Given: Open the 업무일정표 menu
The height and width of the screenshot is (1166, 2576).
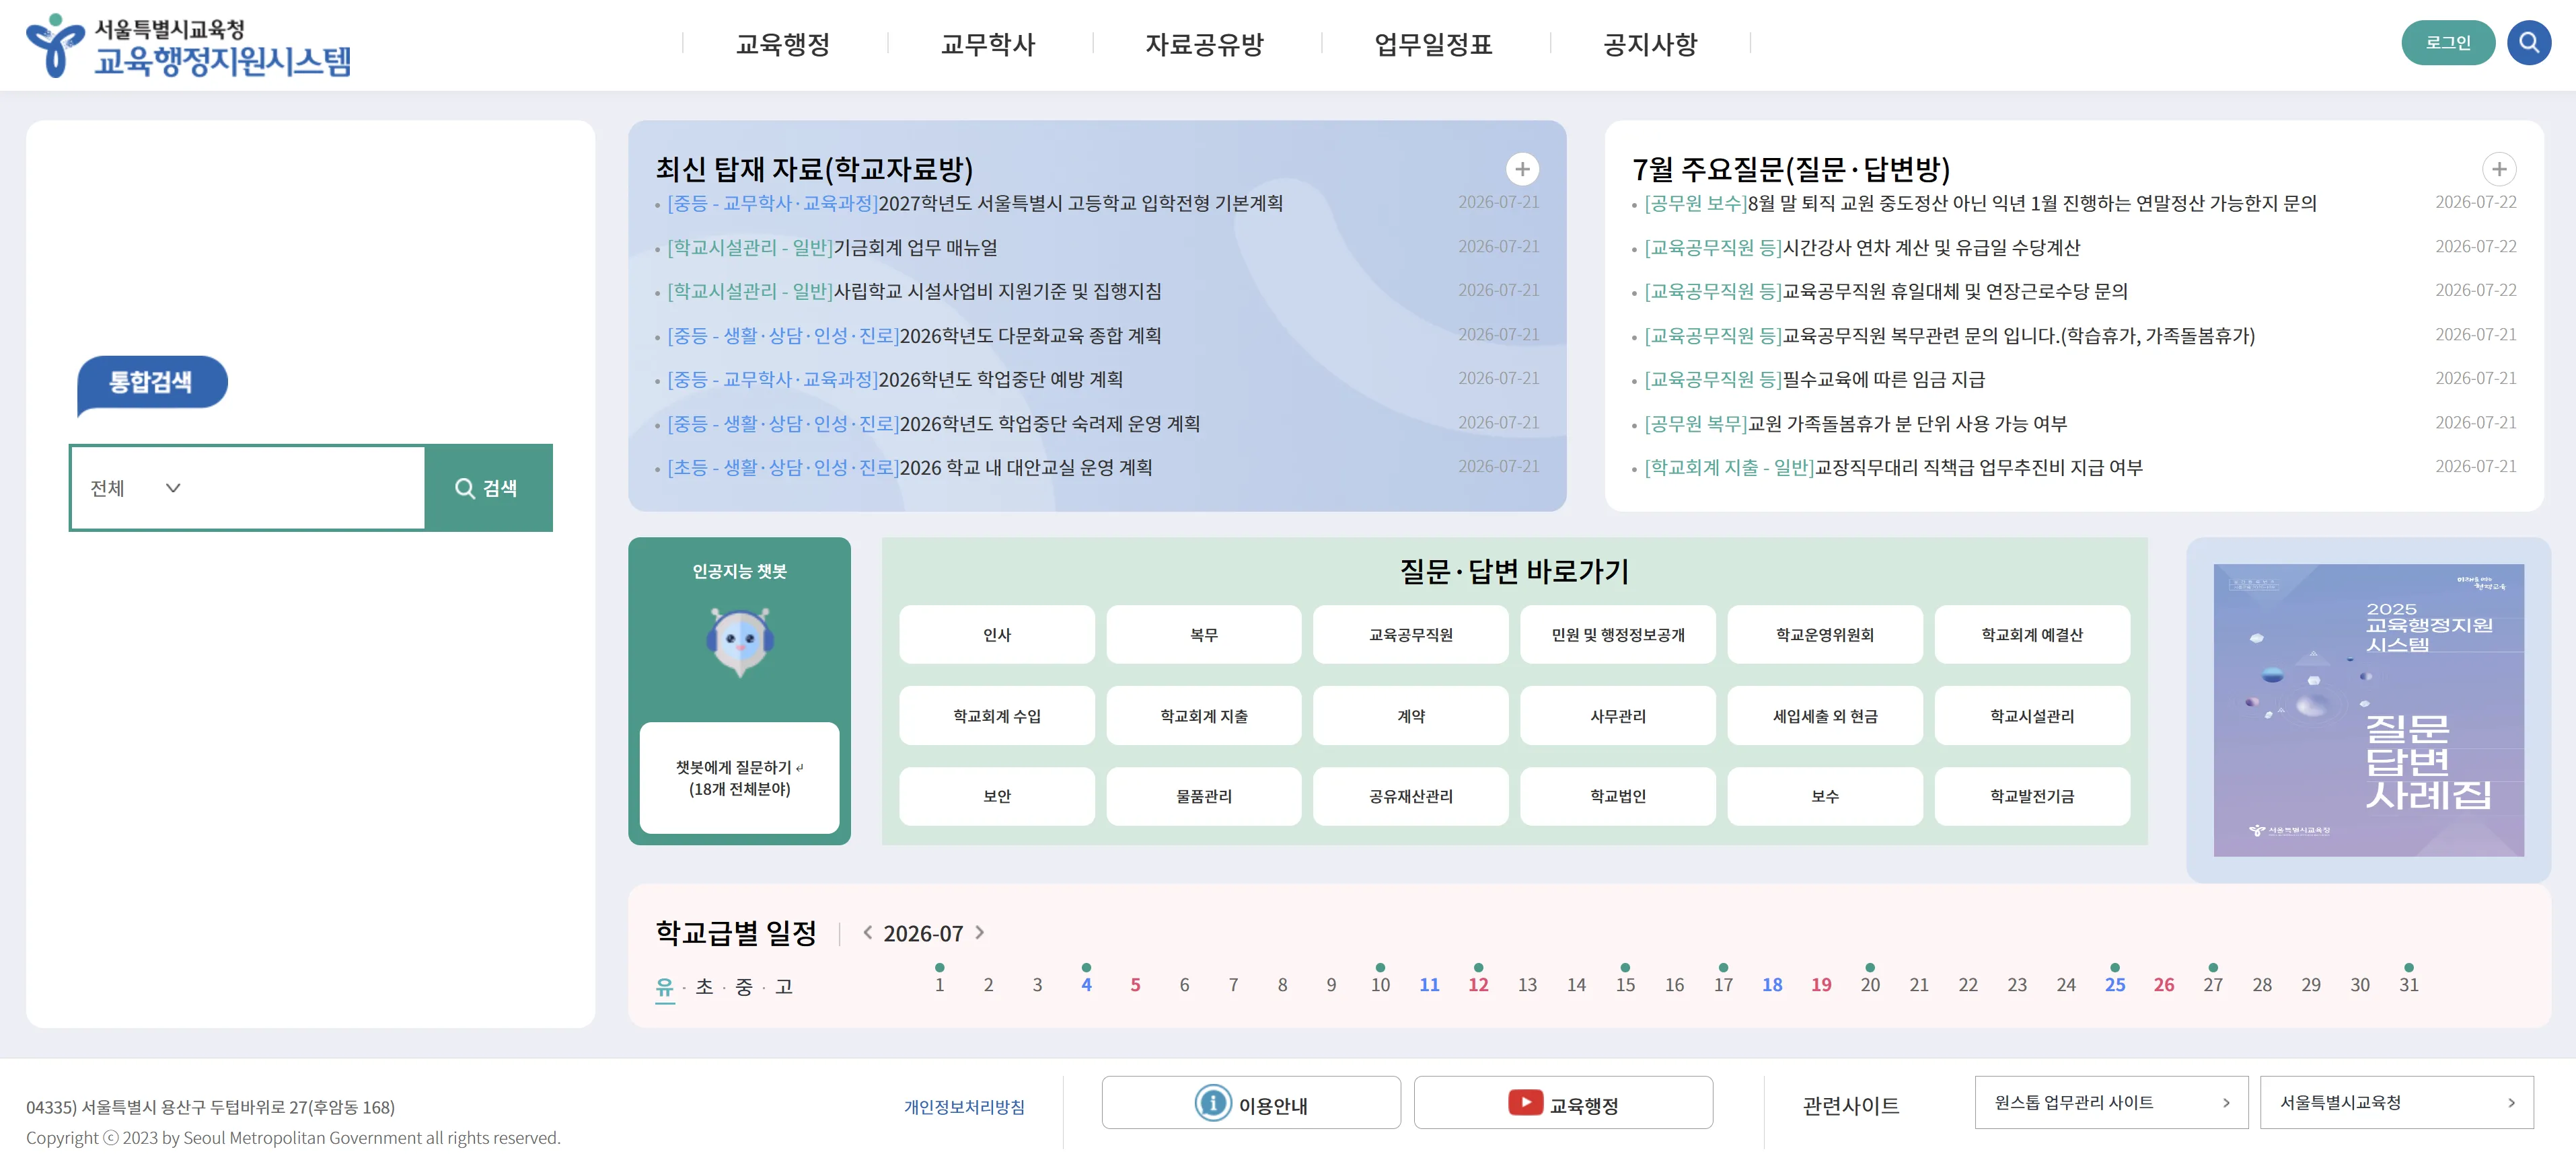Looking at the screenshot, I should 1433,44.
